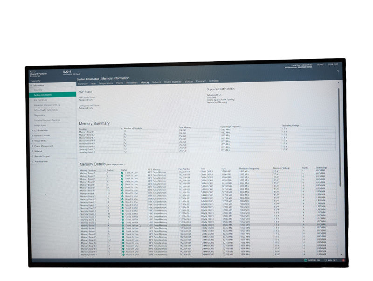Sort Memory Details by Status header

[x=124, y=170]
